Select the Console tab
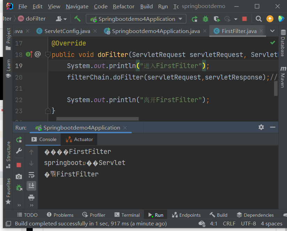Image resolution: width=287 pixels, height=231 pixels. click(x=44, y=139)
